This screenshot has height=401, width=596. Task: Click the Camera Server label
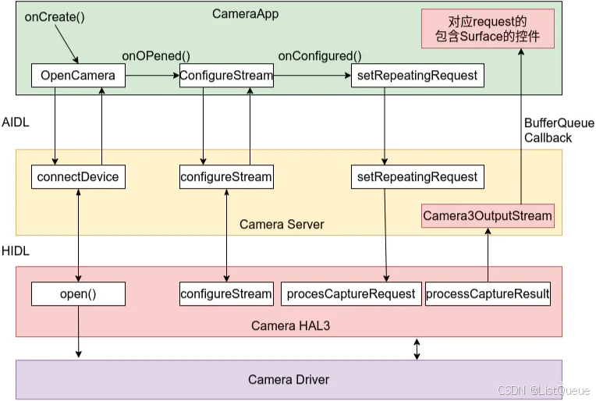[282, 224]
